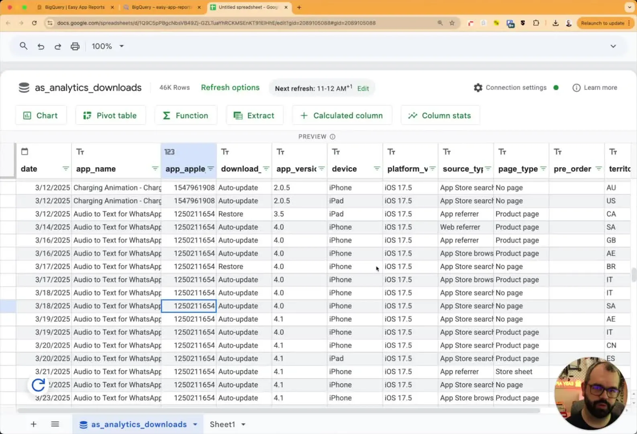Image resolution: width=637 pixels, height=434 pixels.
Task: Open filter for the app_version column
Action: (321, 169)
